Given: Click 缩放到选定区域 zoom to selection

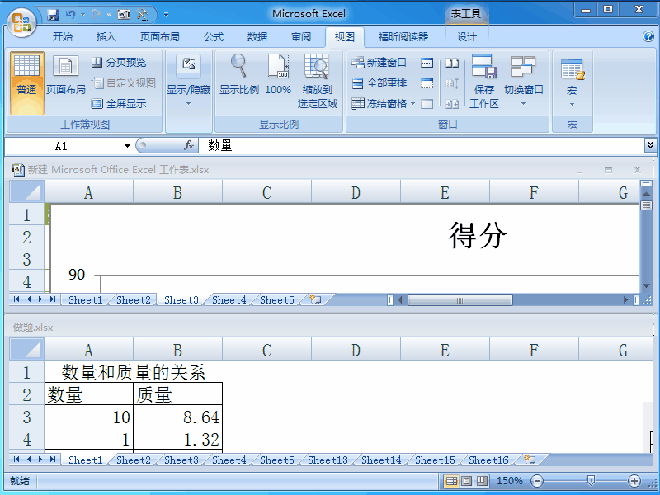Looking at the screenshot, I should [317, 78].
